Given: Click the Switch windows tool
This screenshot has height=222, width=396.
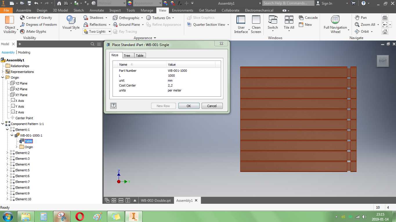Looking at the screenshot, I should point(273,24).
